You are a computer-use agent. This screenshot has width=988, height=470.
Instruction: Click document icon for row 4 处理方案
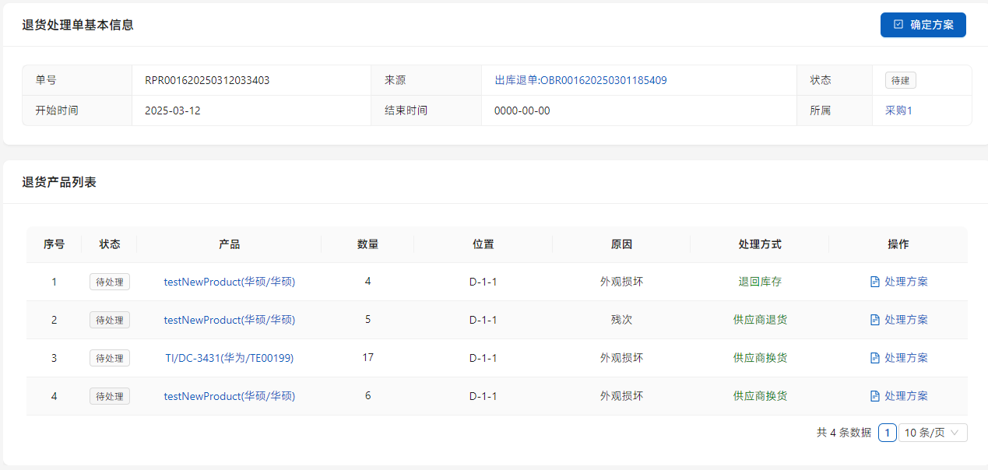874,396
